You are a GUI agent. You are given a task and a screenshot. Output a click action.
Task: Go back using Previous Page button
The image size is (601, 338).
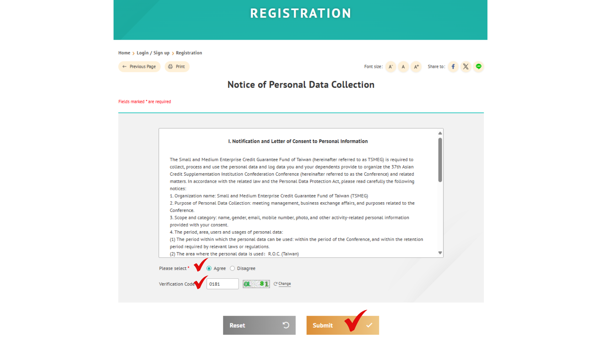click(x=139, y=67)
